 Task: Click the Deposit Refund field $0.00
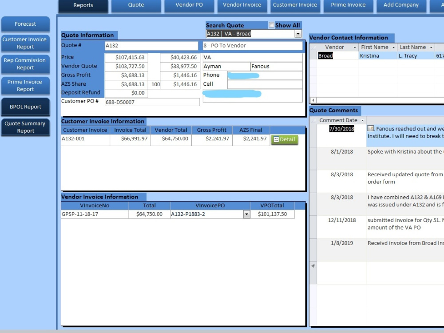(126, 93)
